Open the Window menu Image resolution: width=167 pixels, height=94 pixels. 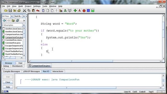click(53, 6)
